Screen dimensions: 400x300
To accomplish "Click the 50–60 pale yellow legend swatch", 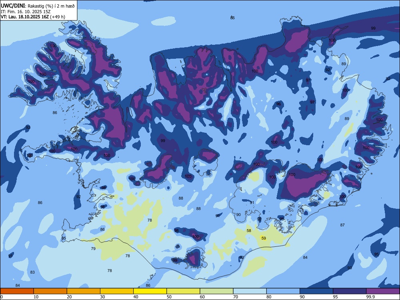I will pyautogui.click(x=183, y=291).
